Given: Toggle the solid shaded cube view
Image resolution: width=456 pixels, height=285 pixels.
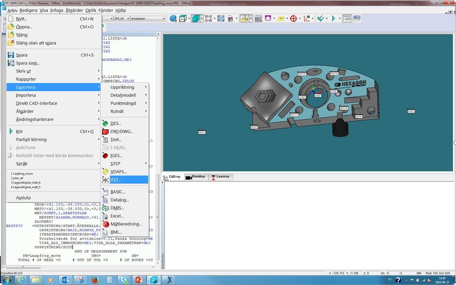Looking at the screenshot, I should 195,19.
